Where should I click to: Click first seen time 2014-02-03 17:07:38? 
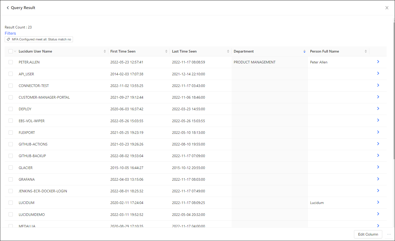tap(127, 74)
